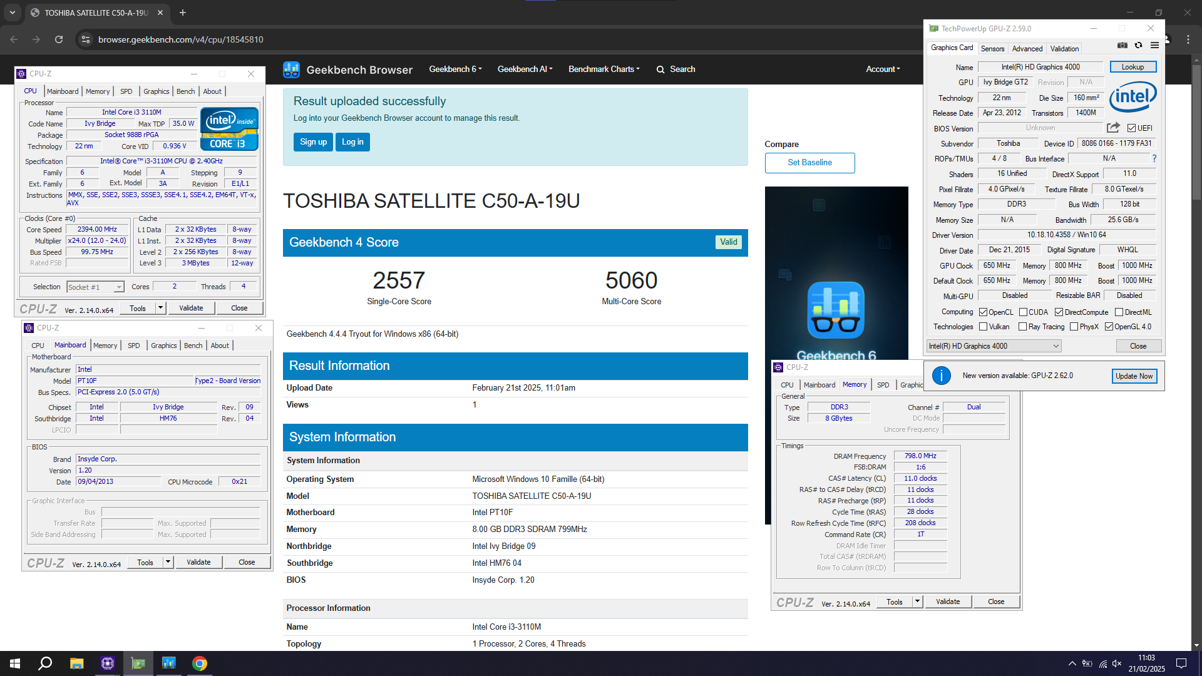Expand the Geekbench AI navbar dropdown
The width and height of the screenshot is (1202, 676).
pyautogui.click(x=525, y=69)
